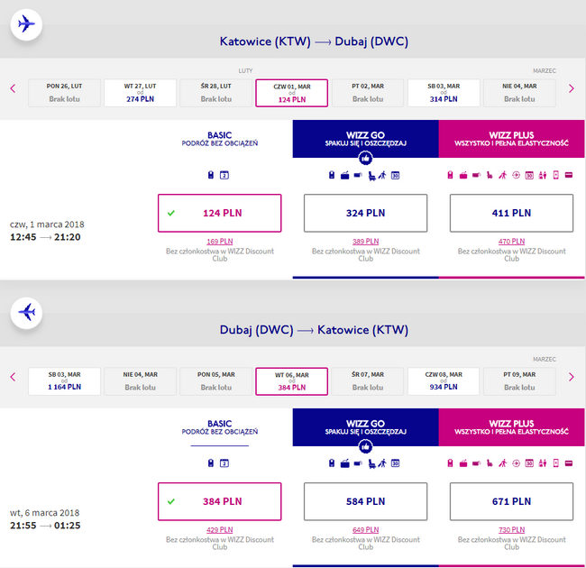Click airport check-in circle icon, outbound WIZZ PLUS
The image size is (586, 568).
[516, 175]
